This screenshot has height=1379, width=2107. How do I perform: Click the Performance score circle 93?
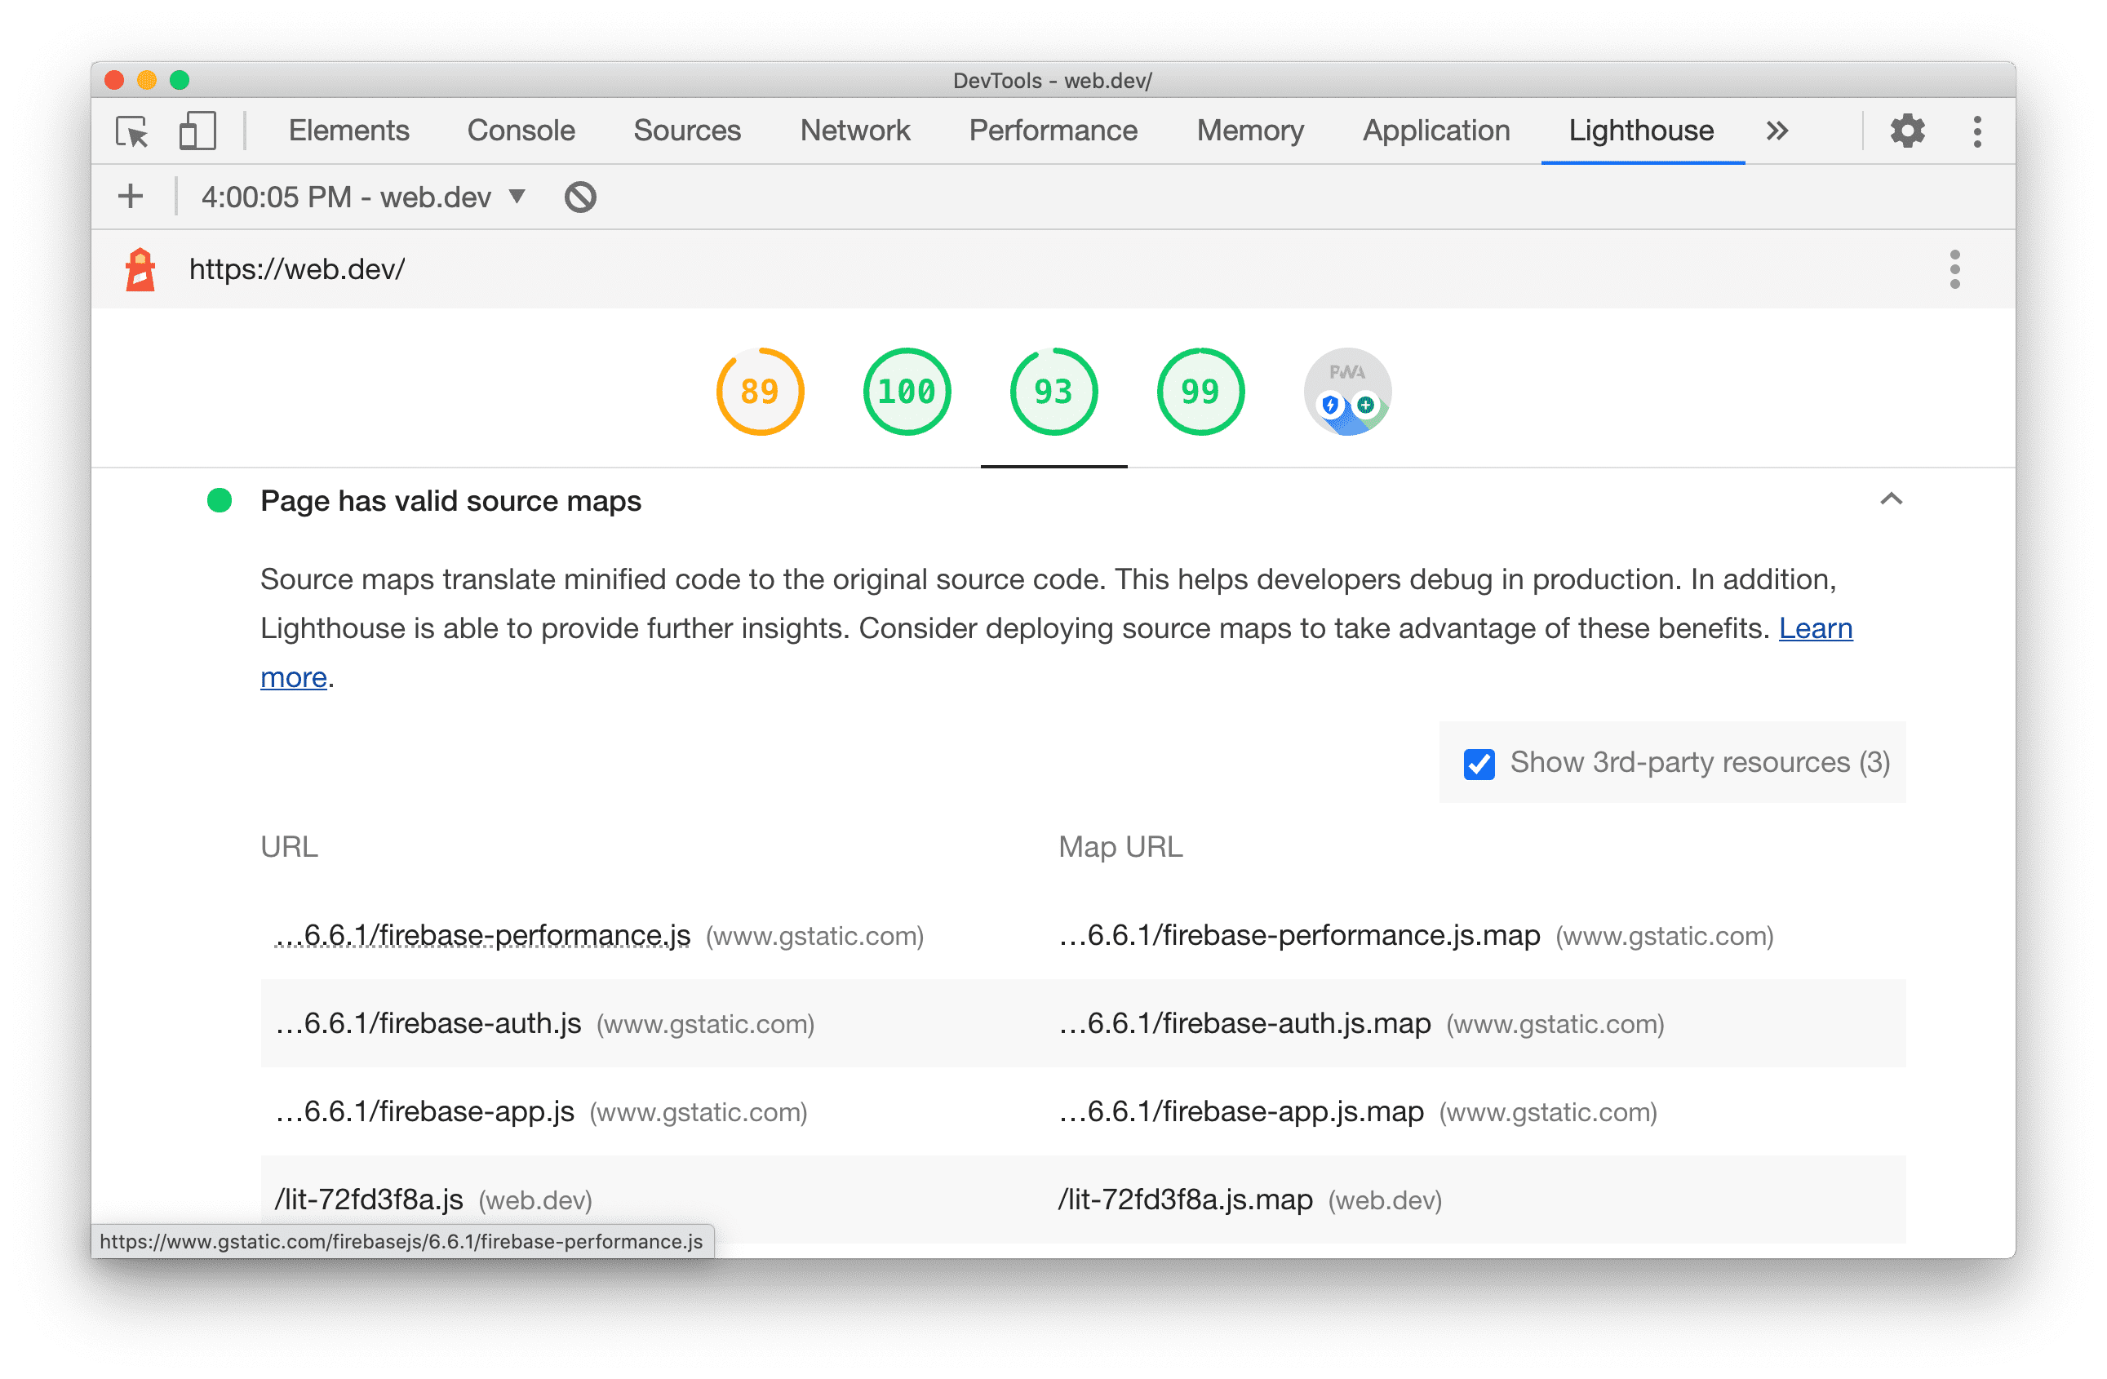1054,392
